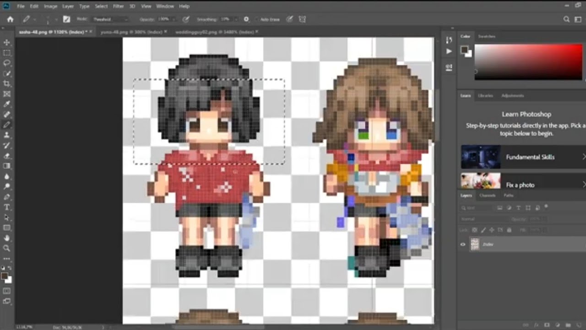Switch to the Libraries tab
This screenshot has height=330, width=586.
485,95
